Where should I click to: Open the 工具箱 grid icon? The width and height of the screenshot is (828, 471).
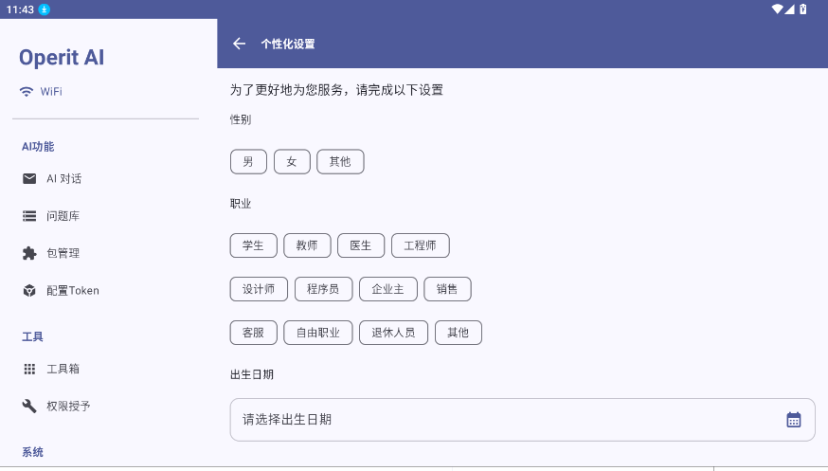pyautogui.click(x=29, y=369)
